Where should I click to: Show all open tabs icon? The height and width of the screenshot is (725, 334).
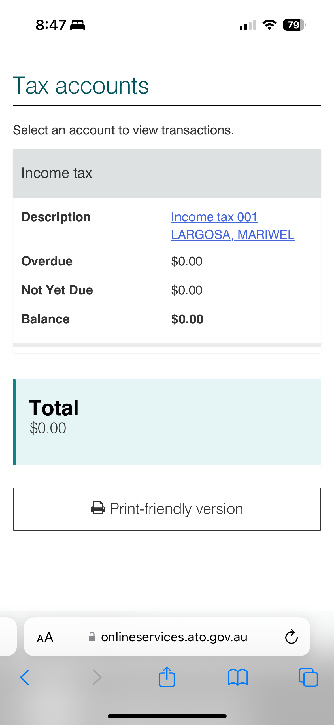point(308,677)
